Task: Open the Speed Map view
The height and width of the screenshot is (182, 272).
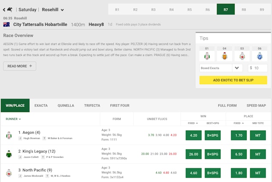Action: 256,105
